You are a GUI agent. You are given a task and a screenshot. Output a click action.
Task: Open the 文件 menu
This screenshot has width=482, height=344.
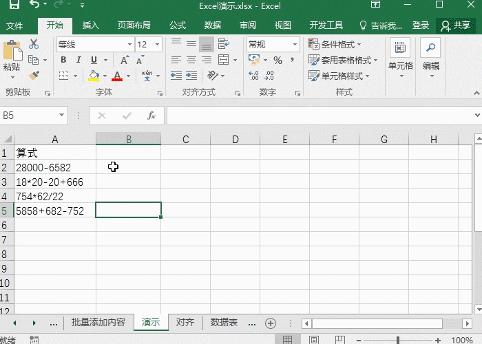coord(14,25)
